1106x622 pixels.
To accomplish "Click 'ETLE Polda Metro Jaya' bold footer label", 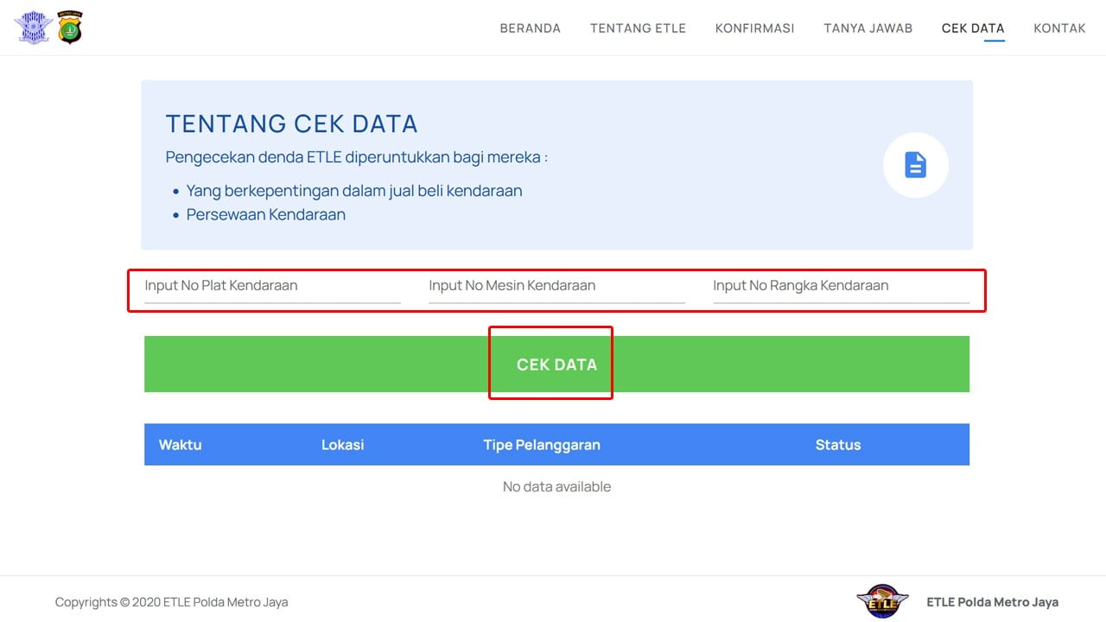I will coord(992,602).
